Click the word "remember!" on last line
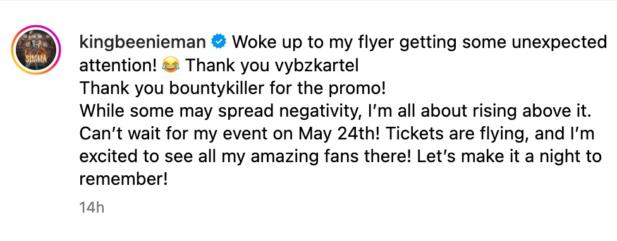Screen dimensions: 617x241 (123, 179)
